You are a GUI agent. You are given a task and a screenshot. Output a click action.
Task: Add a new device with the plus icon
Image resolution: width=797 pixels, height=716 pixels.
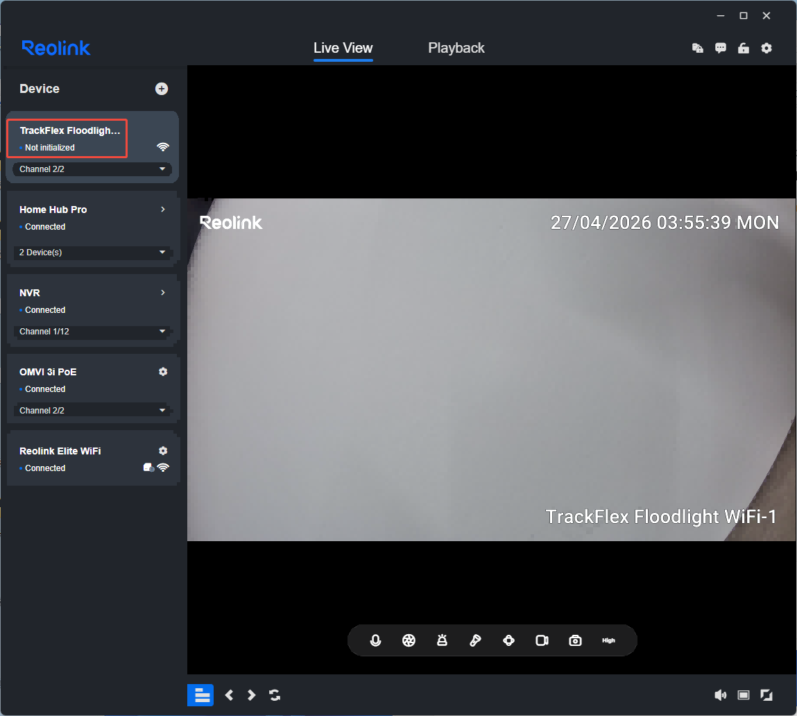[162, 89]
